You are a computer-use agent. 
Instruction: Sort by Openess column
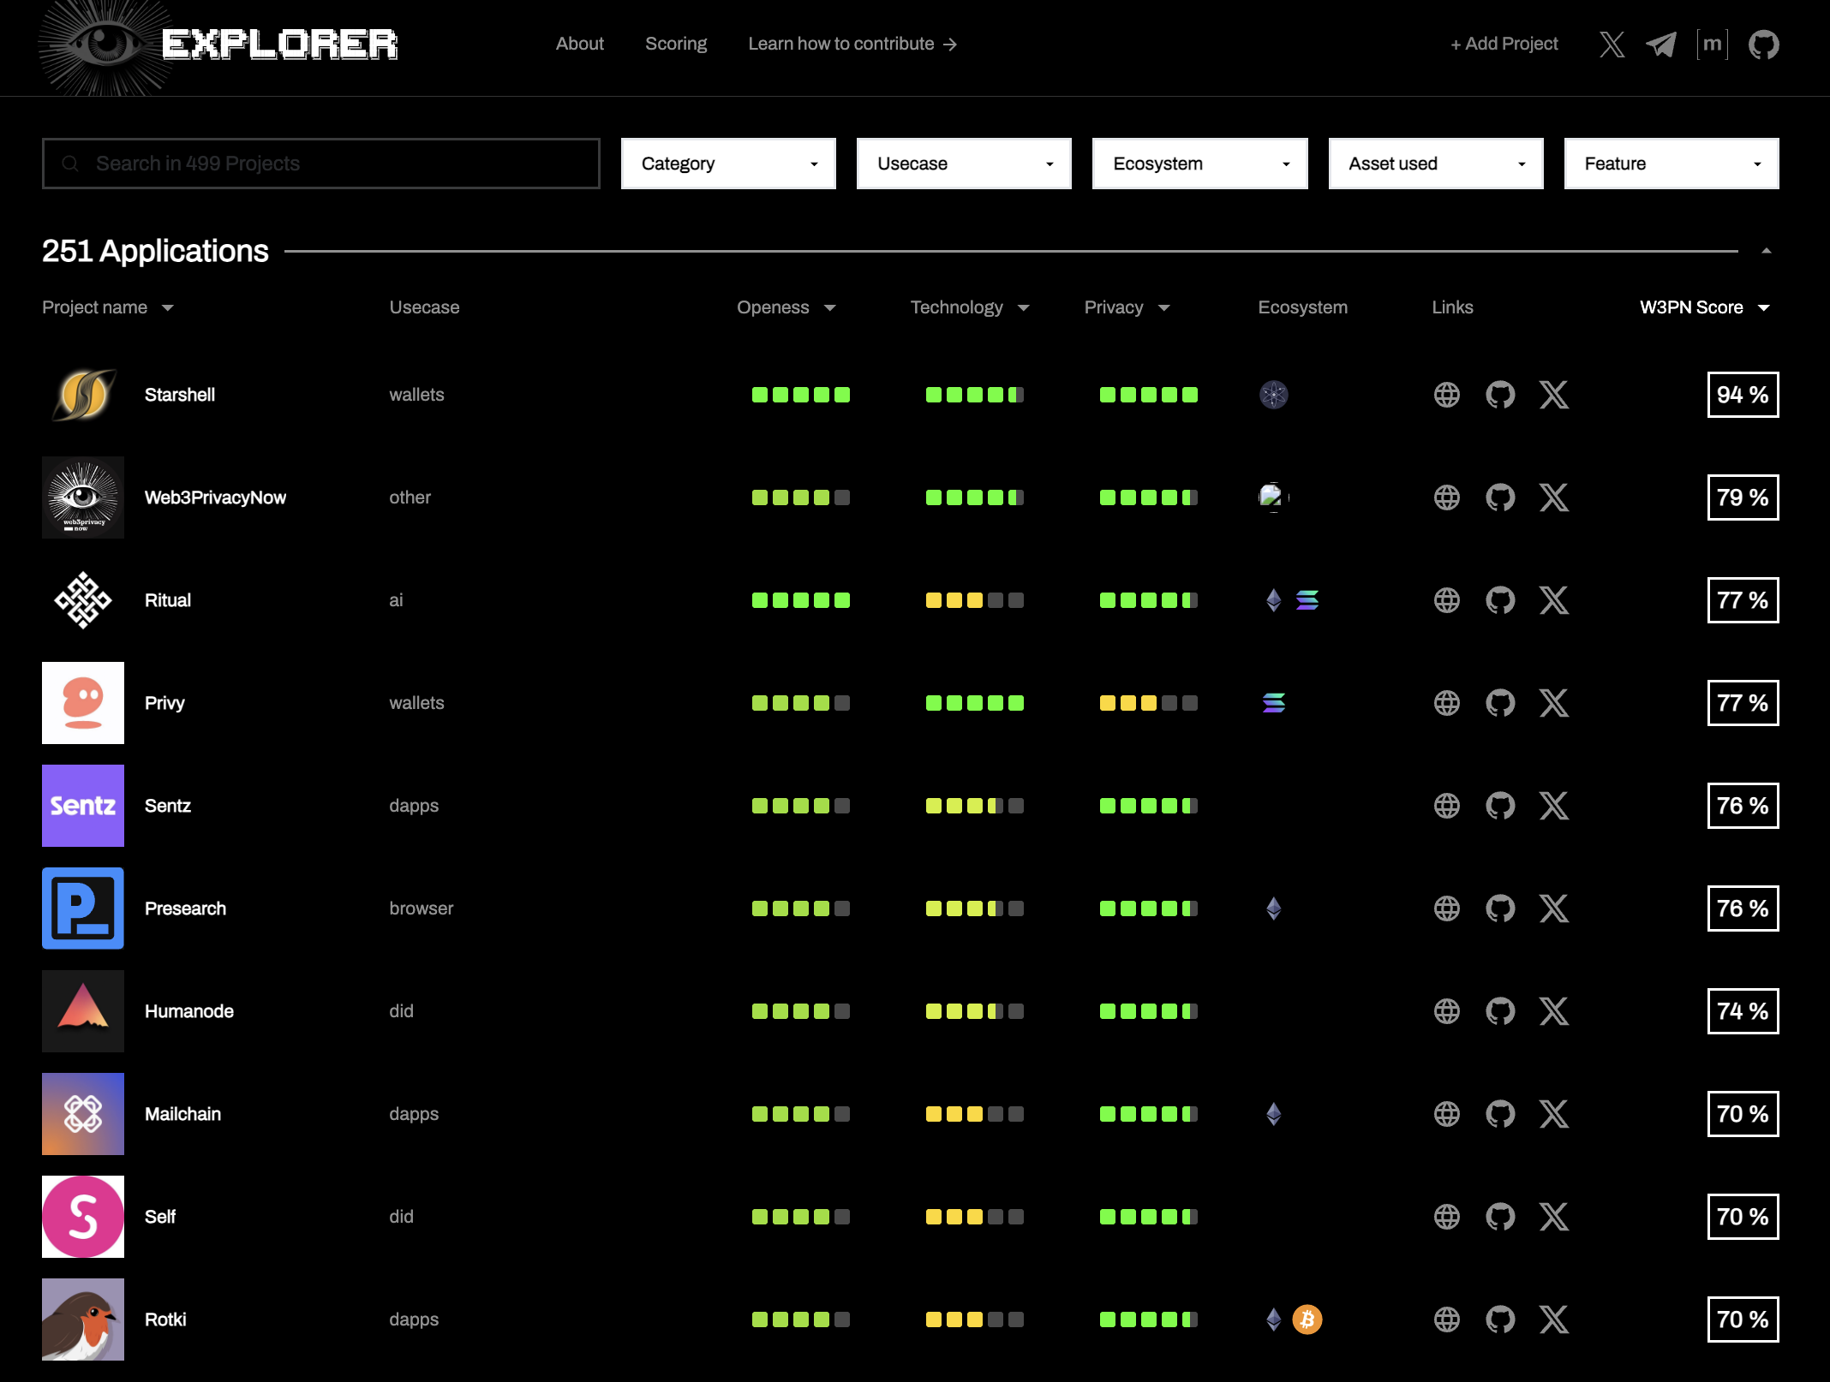(x=786, y=307)
